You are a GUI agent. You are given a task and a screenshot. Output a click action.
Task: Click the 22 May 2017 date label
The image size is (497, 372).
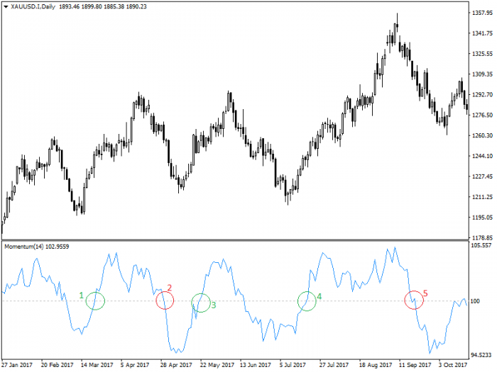[x=217, y=365]
